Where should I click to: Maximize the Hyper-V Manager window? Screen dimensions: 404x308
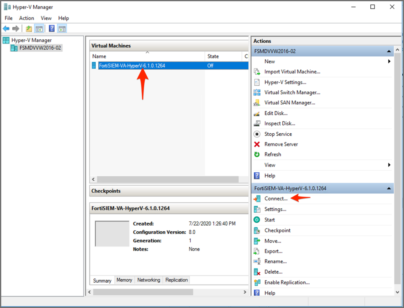click(x=373, y=7)
